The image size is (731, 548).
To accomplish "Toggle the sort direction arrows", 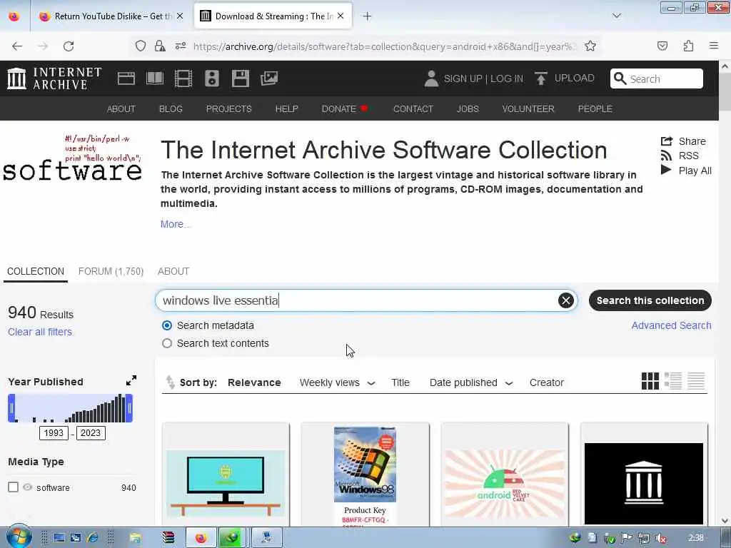I will coord(170,382).
